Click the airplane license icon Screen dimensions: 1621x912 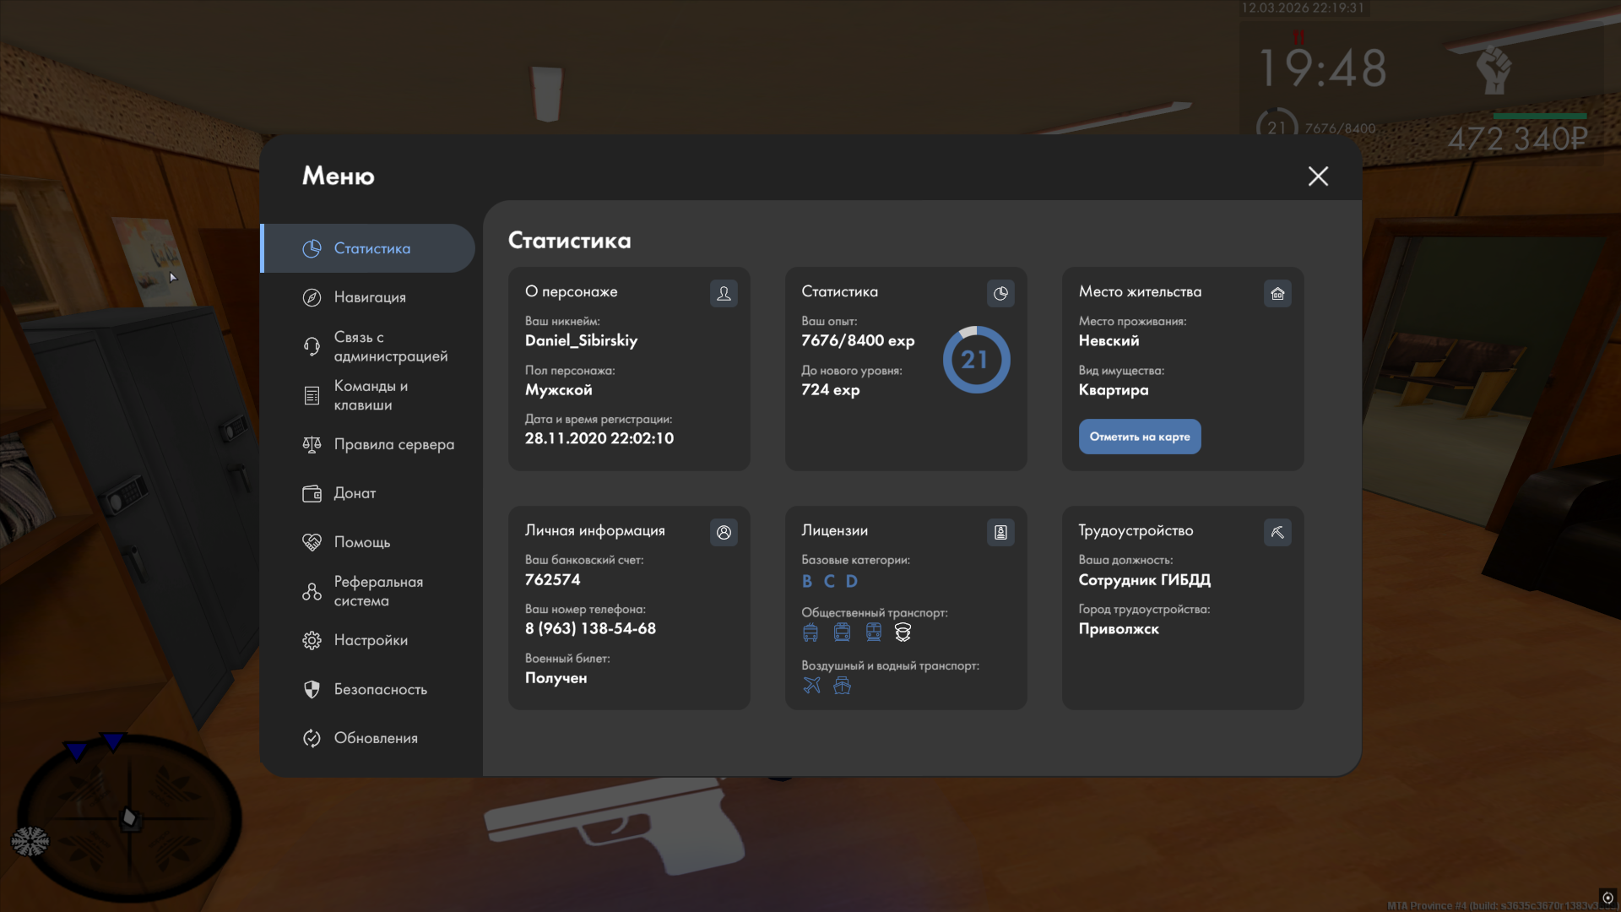(811, 685)
